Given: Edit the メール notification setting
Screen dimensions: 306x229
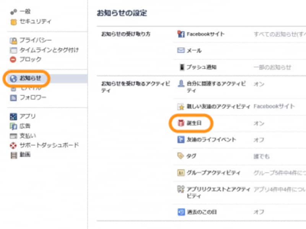Looking at the screenshot, I should (x=194, y=51).
